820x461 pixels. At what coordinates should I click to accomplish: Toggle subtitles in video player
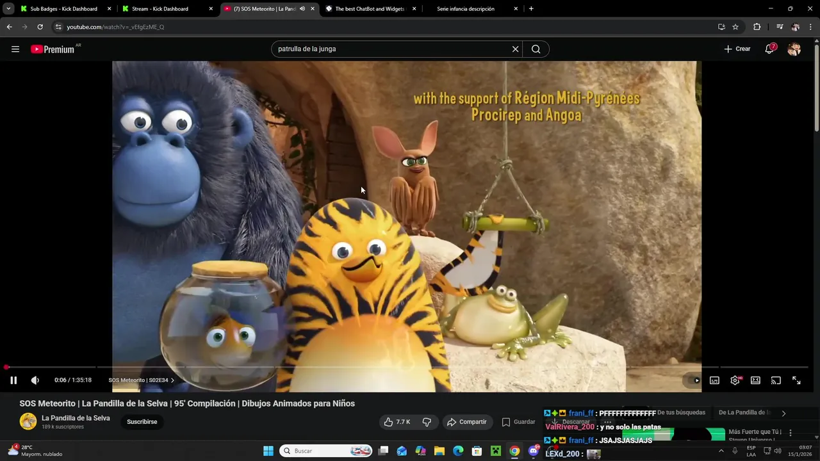(x=714, y=380)
